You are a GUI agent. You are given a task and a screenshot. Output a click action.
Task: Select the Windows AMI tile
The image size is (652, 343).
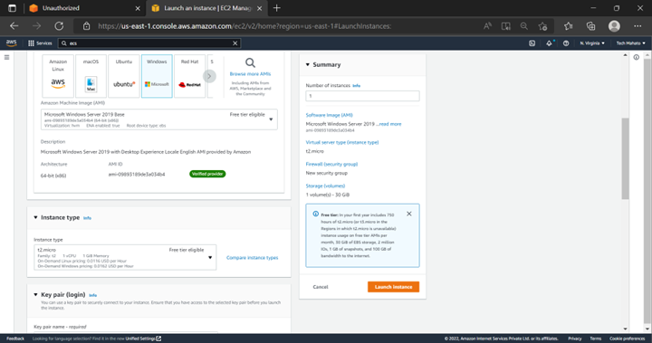(157, 76)
